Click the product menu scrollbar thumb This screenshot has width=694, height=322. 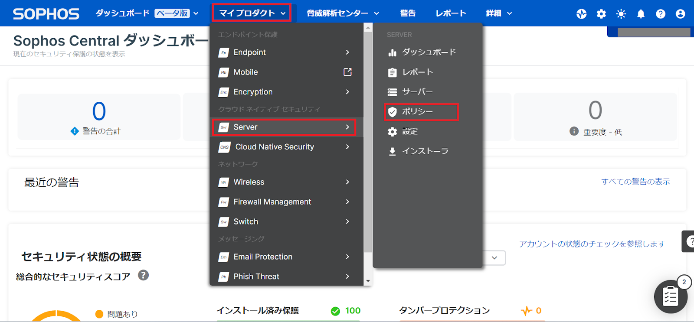(368, 142)
